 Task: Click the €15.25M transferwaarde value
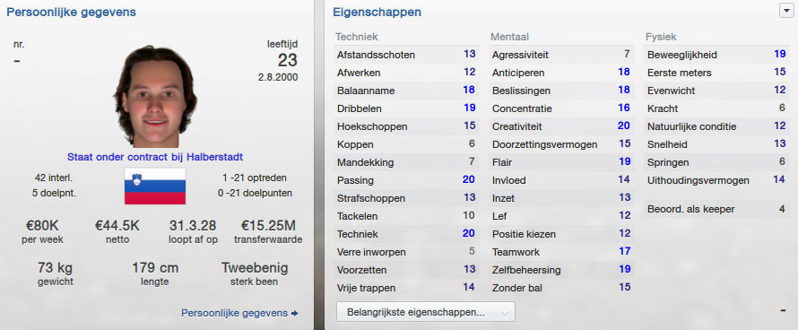pos(268,226)
